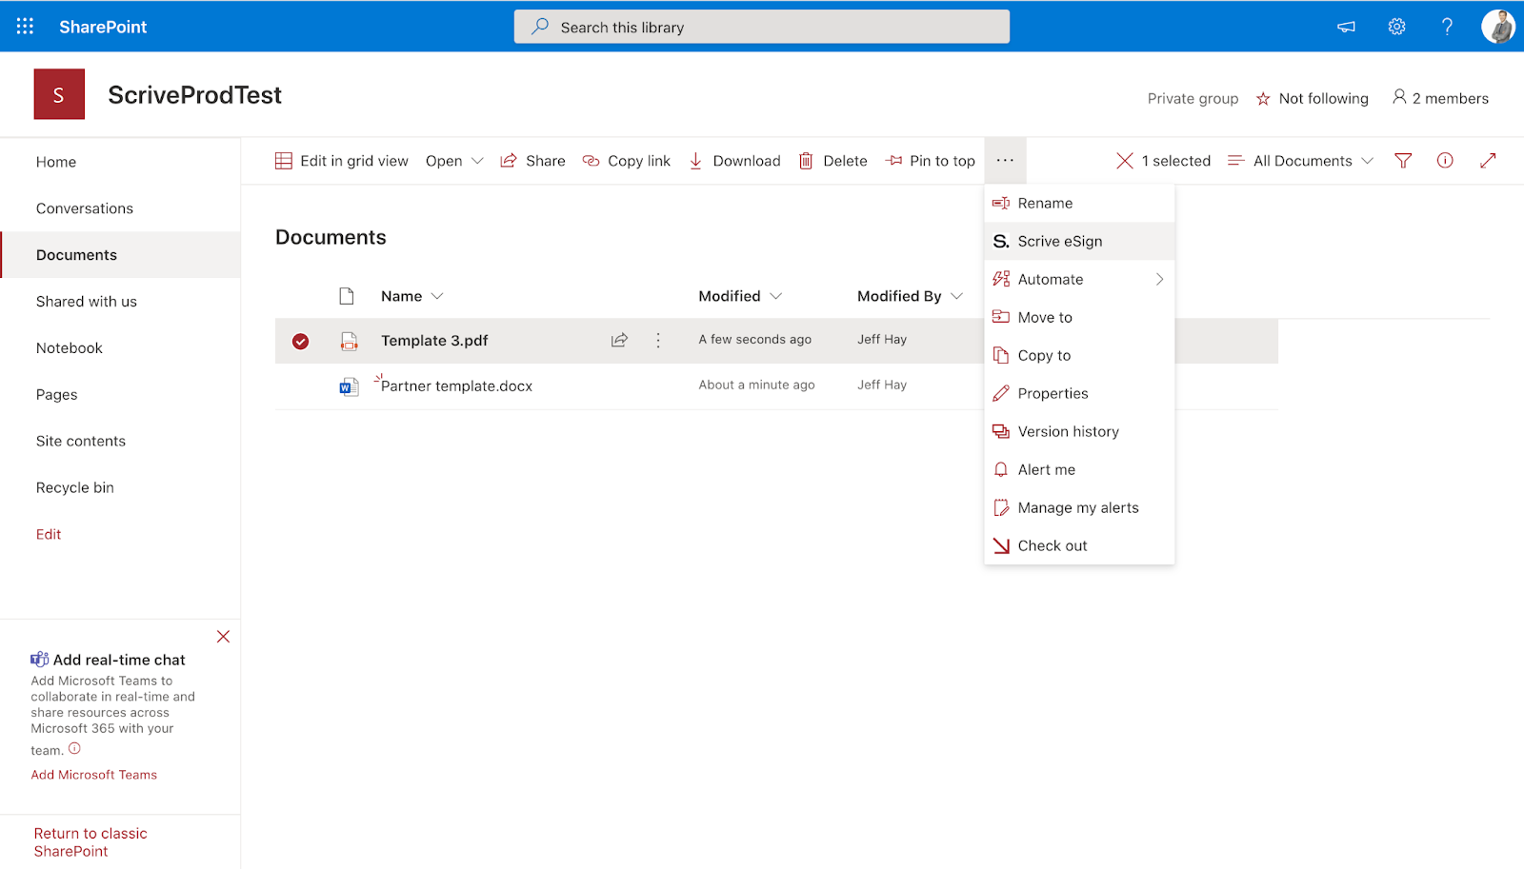The image size is (1524, 869).
Task: Uncheck the Template 3.pdf selection circle
Action: click(300, 341)
